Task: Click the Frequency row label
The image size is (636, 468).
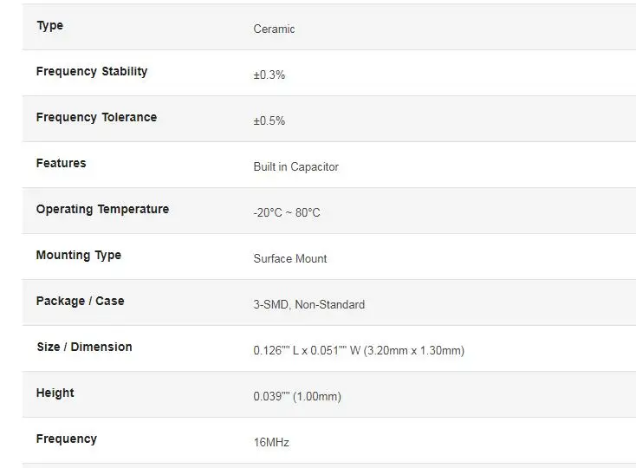Action: point(66,439)
